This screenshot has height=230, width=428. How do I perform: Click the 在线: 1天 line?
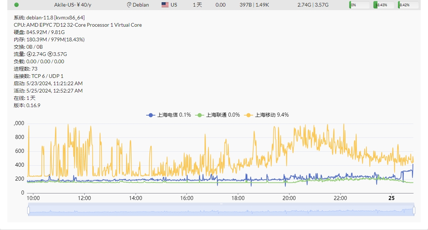[x=25, y=98]
